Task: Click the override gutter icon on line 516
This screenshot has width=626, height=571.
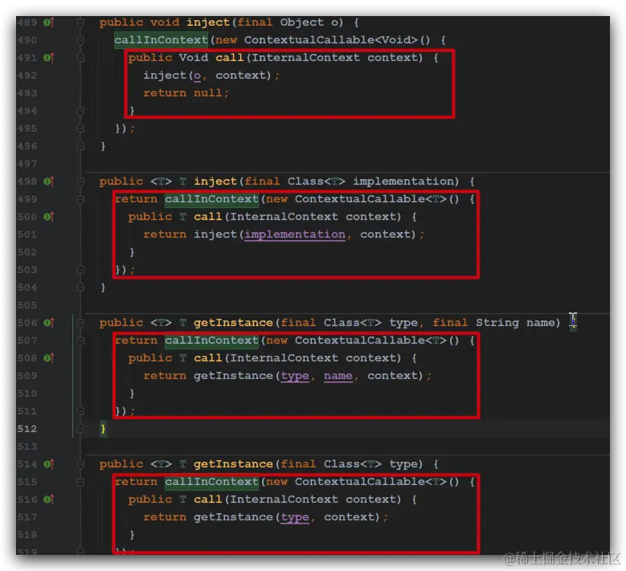Action: (48, 500)
